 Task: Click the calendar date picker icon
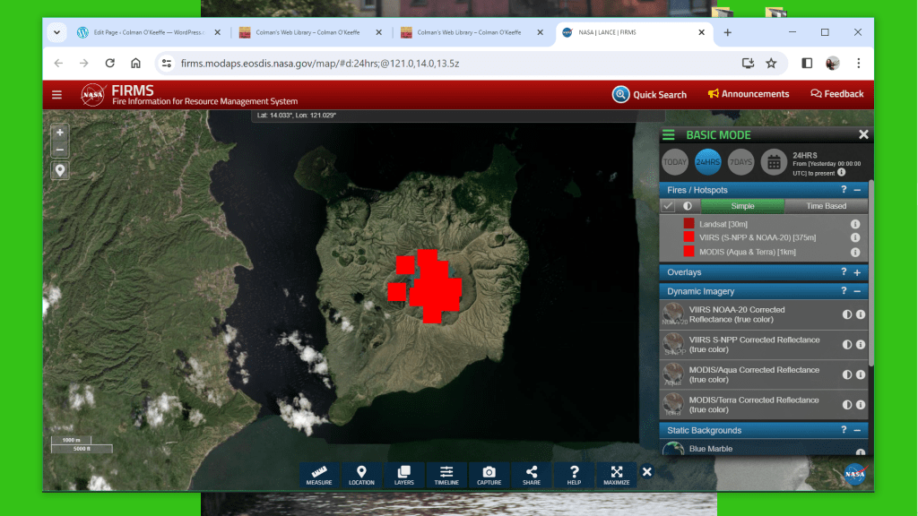[x=774, y=162]
